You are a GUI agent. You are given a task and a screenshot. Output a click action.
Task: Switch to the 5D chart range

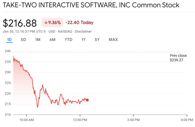coord(23,40)
